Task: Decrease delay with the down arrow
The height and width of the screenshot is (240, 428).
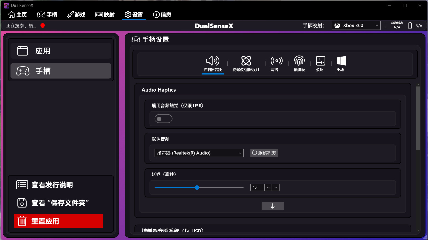Action: click(x=276, y=187)
